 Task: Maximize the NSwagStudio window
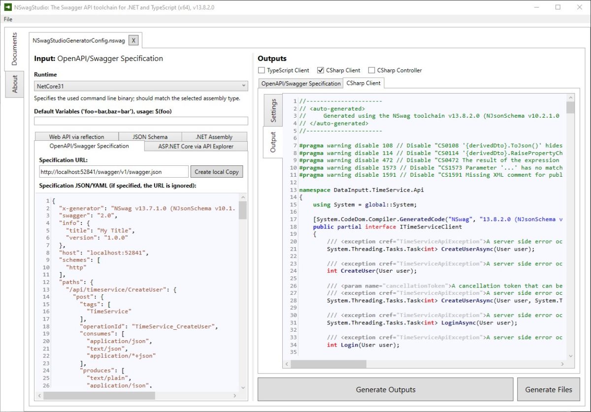tap(558, 7)
